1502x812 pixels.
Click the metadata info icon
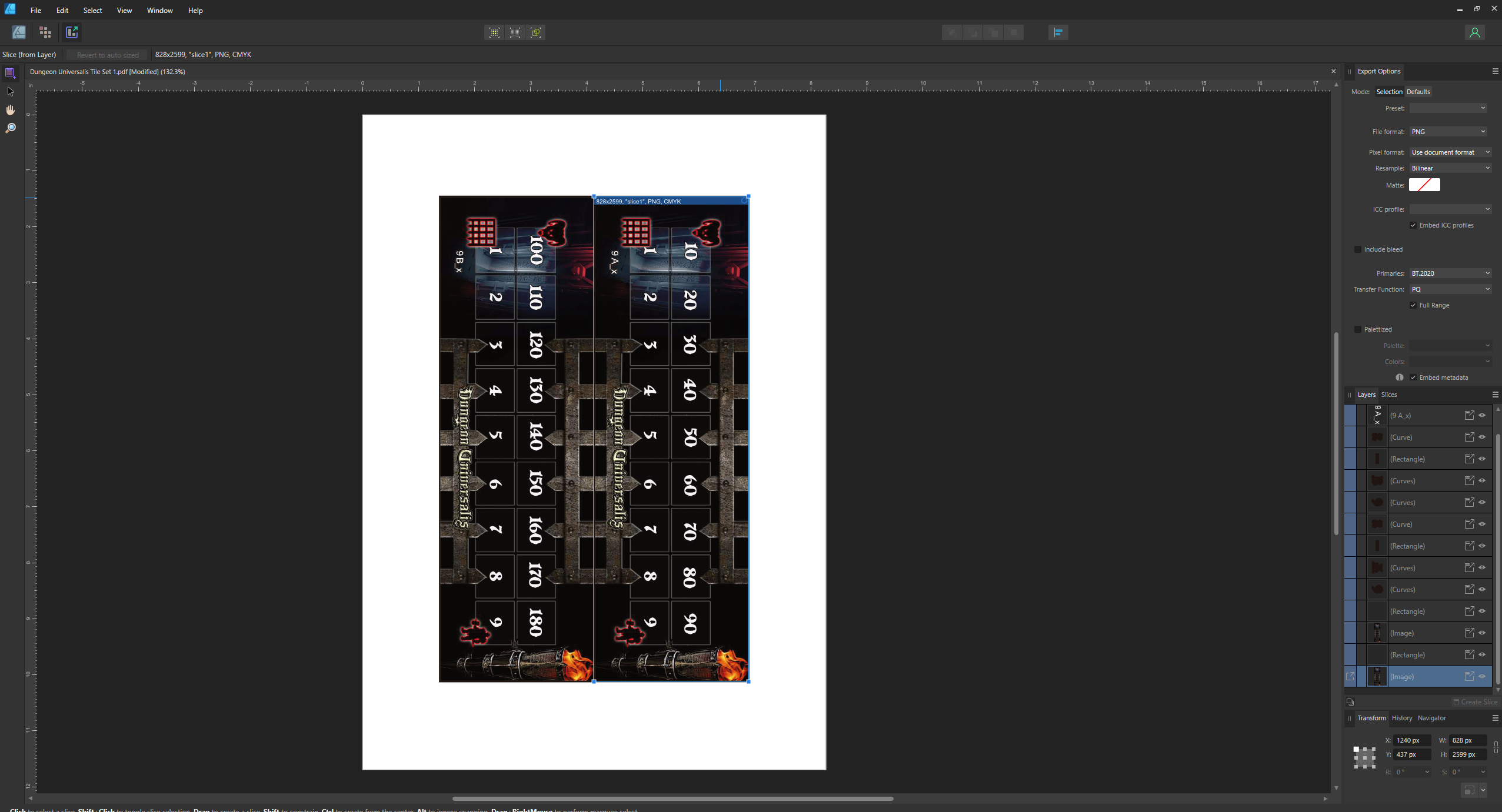coord(1400,377)
